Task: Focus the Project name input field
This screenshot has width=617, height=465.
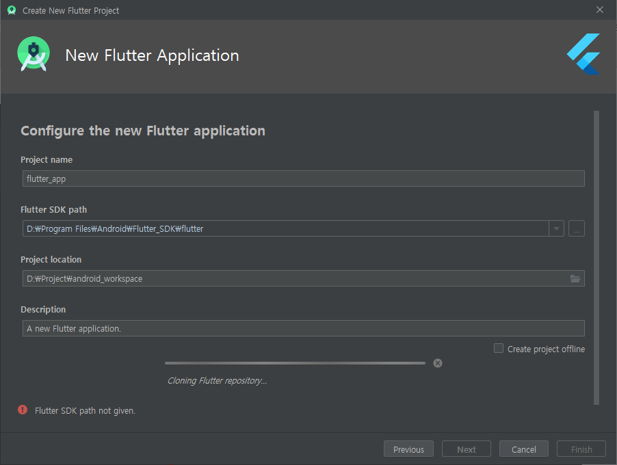Action: pos(304,178)
